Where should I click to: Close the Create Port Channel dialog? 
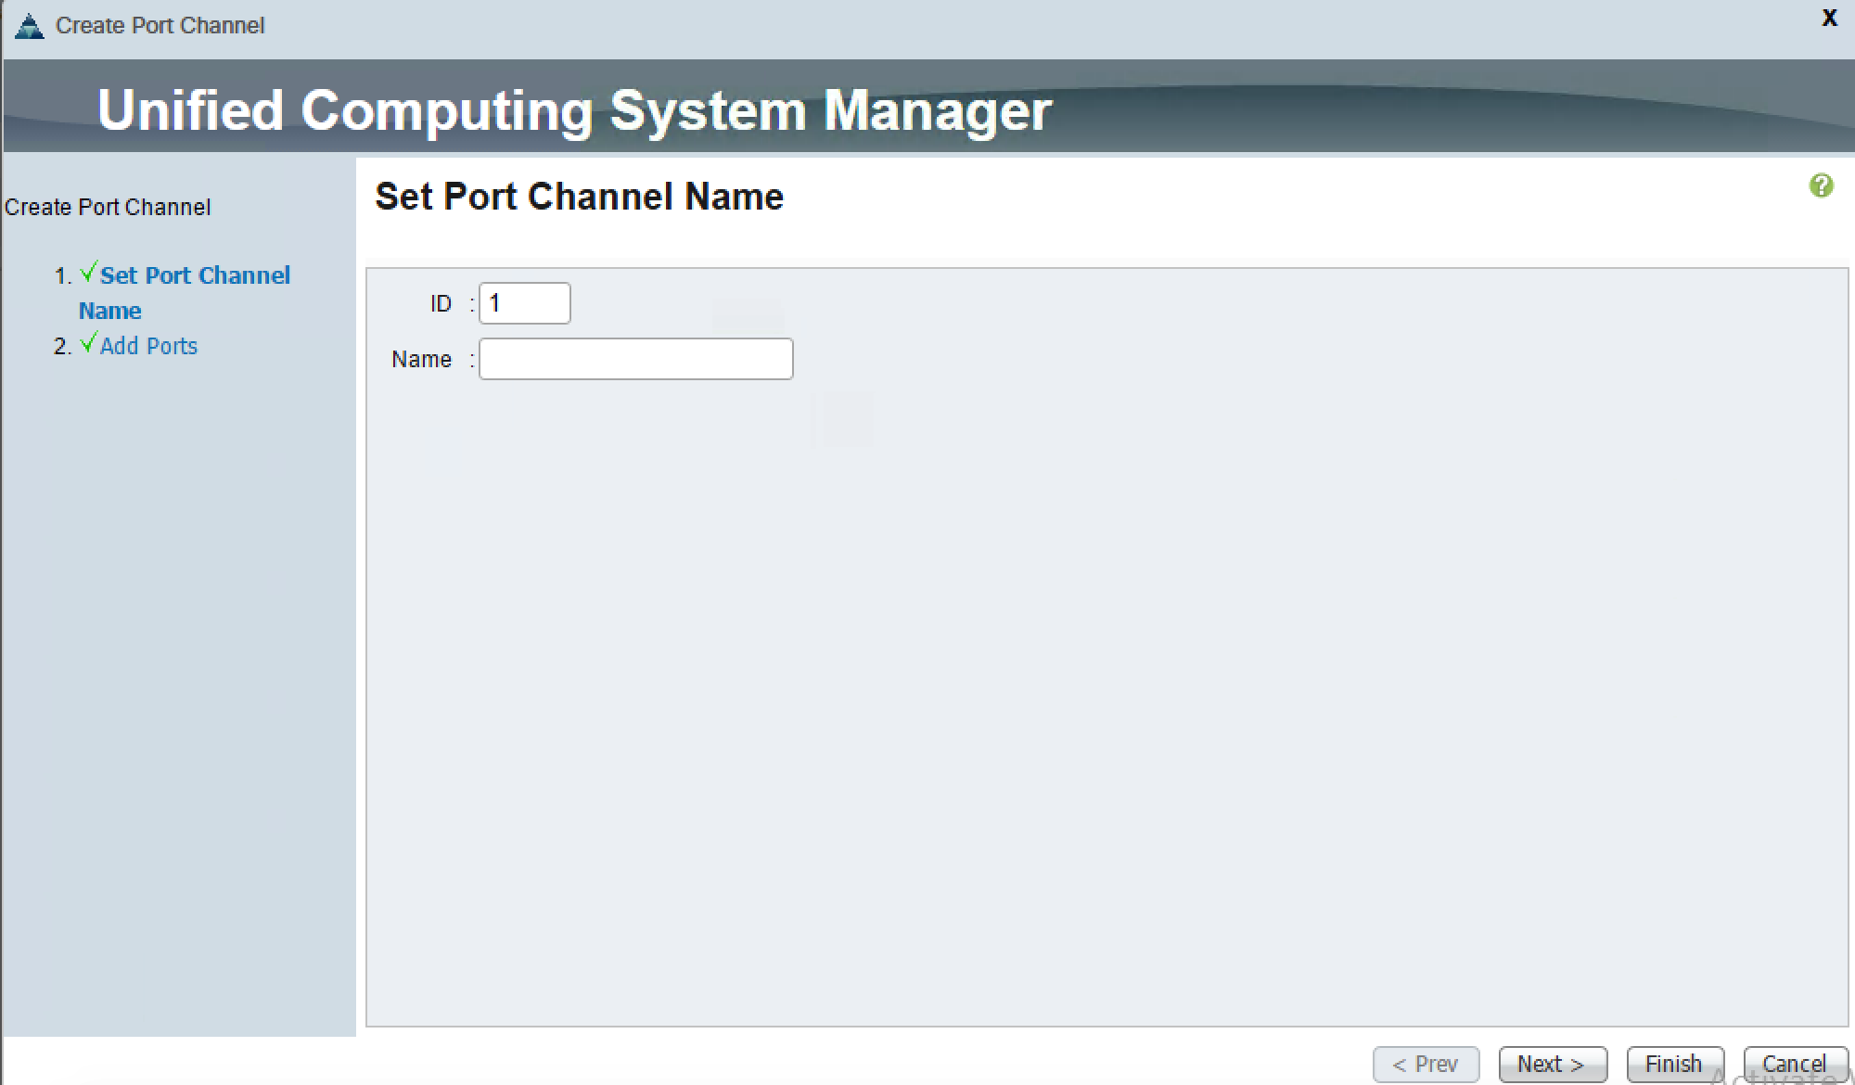1829,18
